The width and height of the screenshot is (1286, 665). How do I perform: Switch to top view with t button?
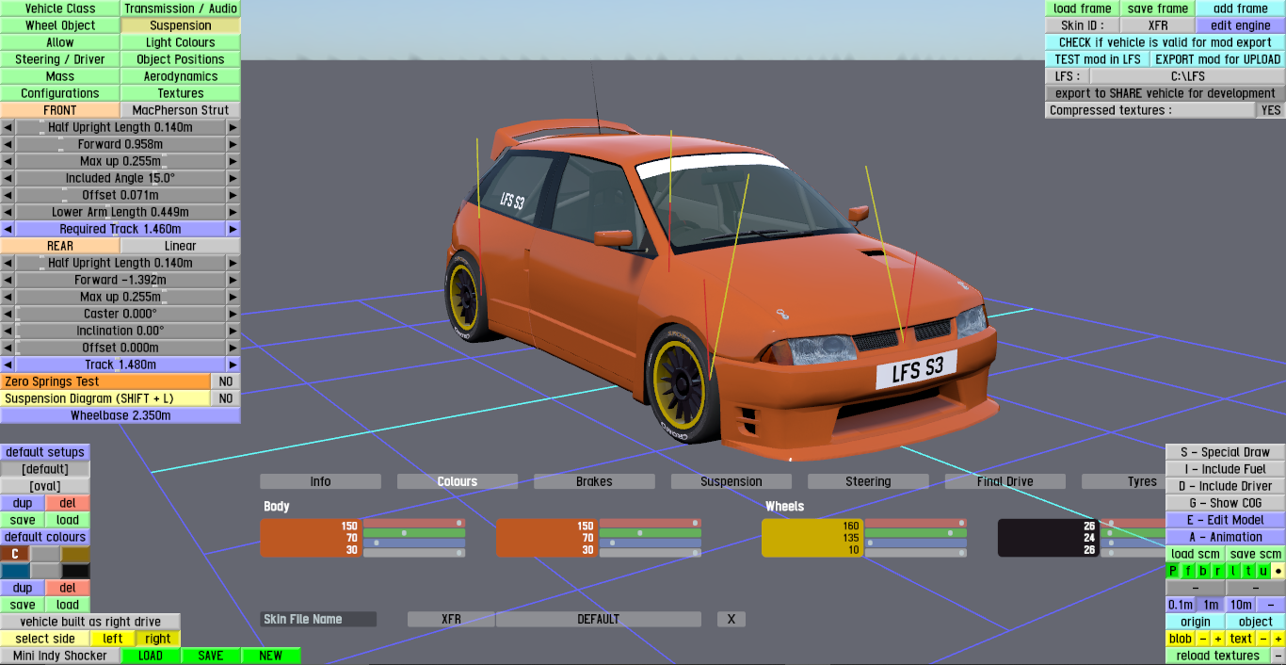click(1248, 571)
